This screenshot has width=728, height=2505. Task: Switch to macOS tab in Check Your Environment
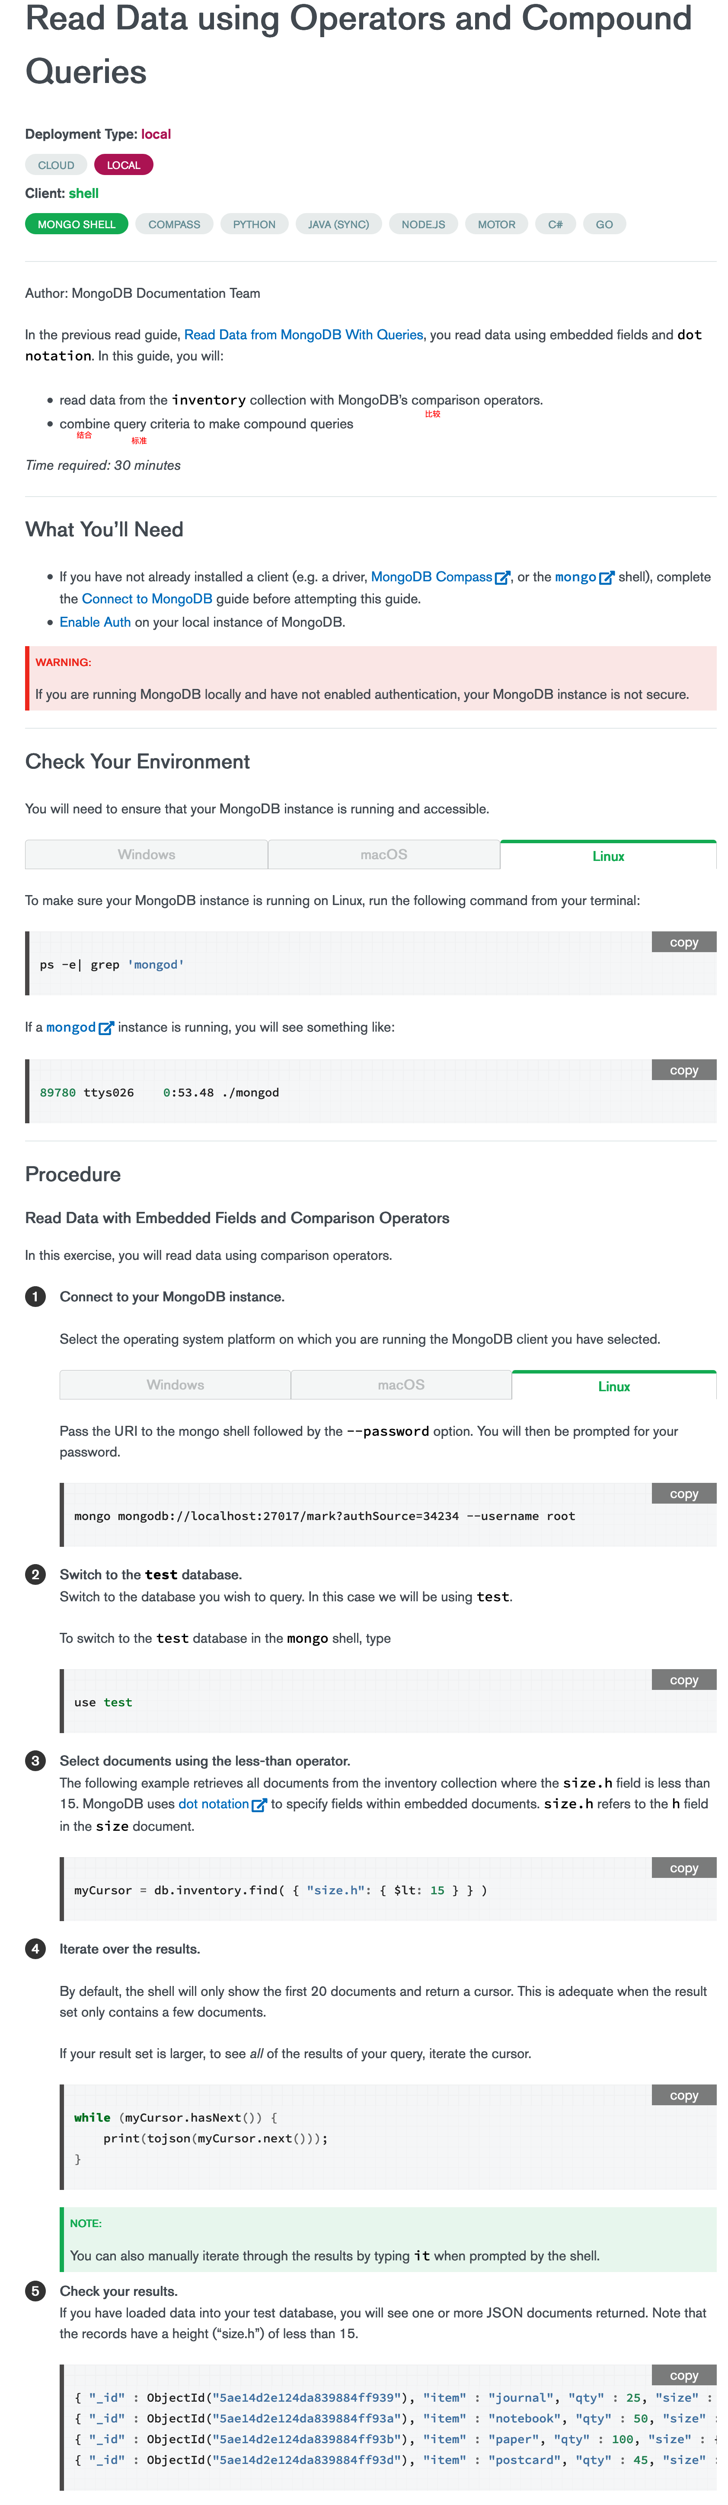(x=384, y=855)
